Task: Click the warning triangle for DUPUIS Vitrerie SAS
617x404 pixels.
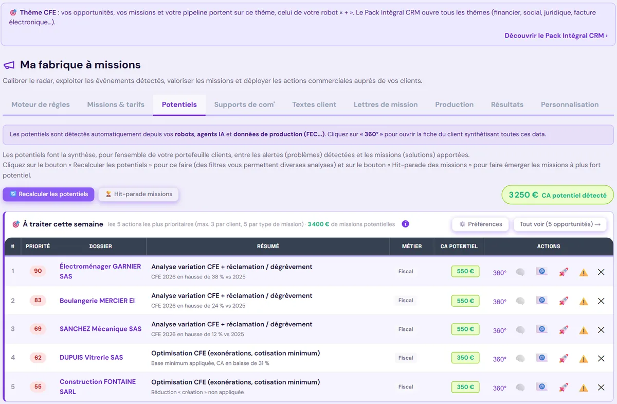Action: 584,359
